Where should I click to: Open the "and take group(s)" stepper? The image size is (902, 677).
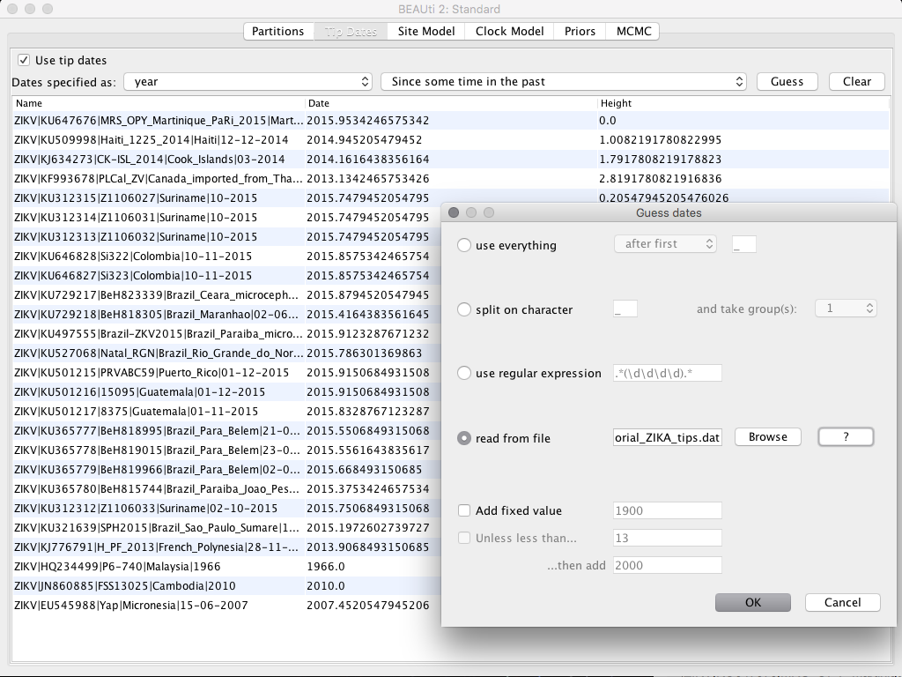tap(846, 309)
